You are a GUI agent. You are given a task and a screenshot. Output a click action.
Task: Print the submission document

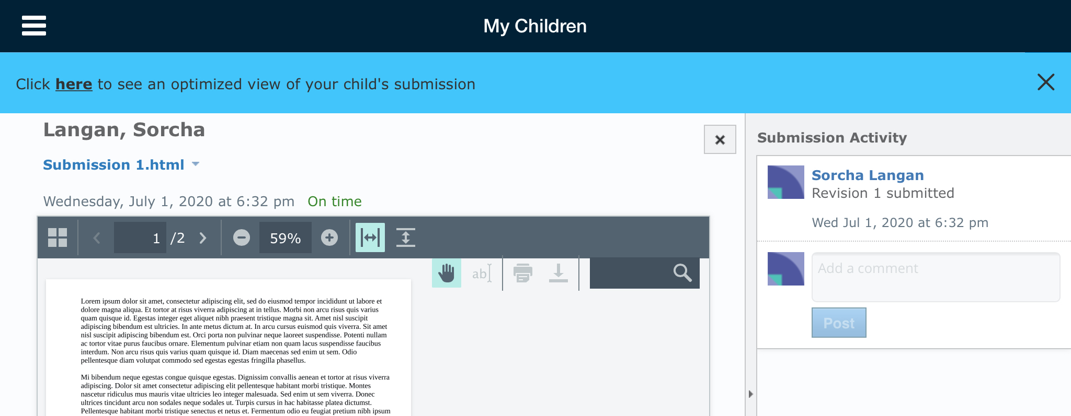click(x=522, y=273)
